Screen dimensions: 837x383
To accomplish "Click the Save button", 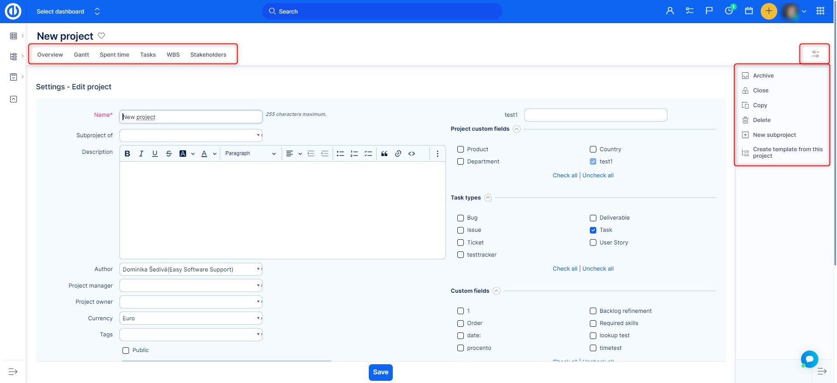I will (380, 372).
